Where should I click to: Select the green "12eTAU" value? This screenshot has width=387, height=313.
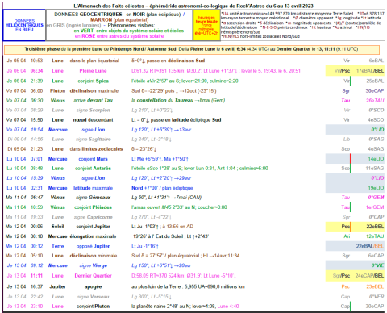point(375,236)
